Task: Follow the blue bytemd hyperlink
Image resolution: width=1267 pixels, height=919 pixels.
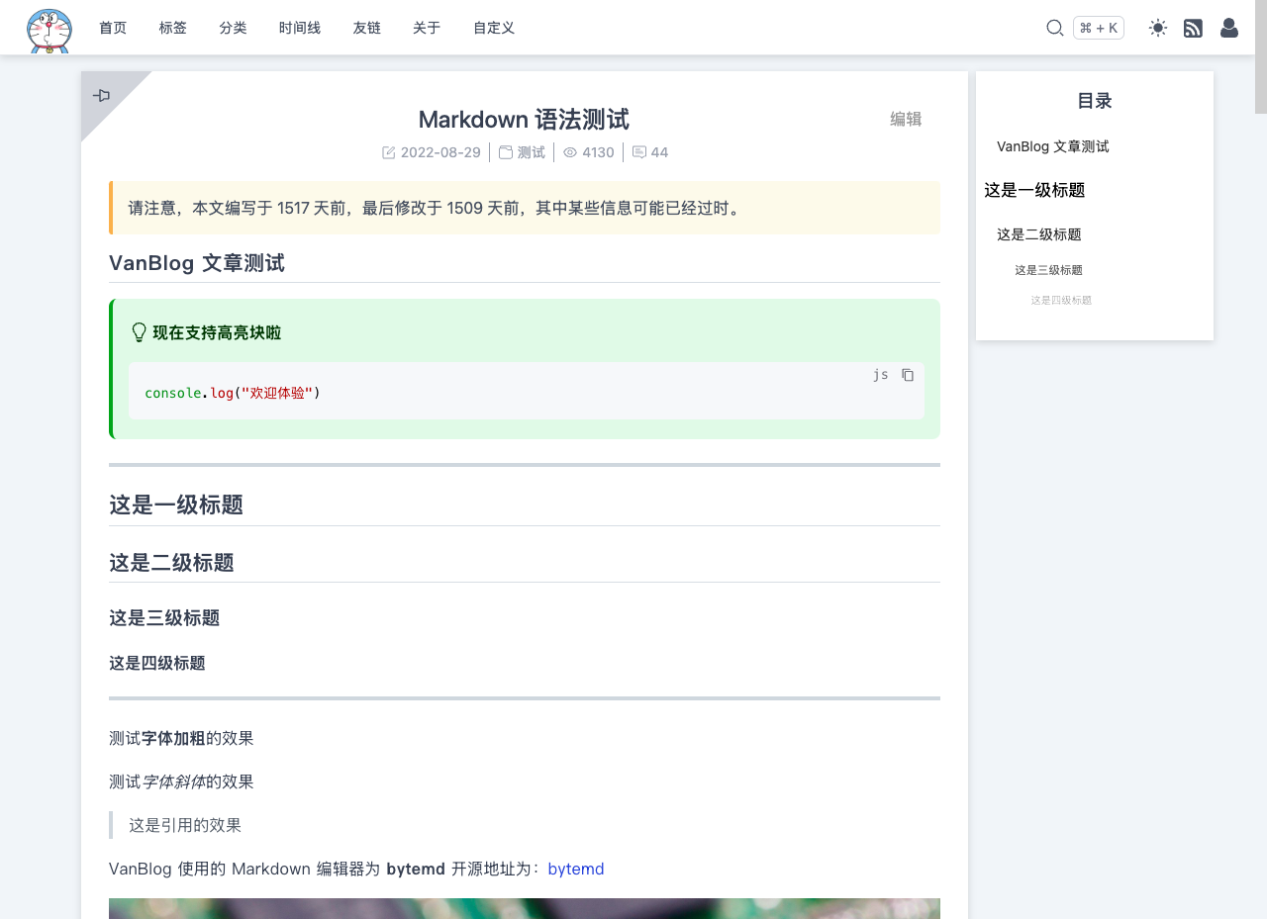Action: coord(576,869)
